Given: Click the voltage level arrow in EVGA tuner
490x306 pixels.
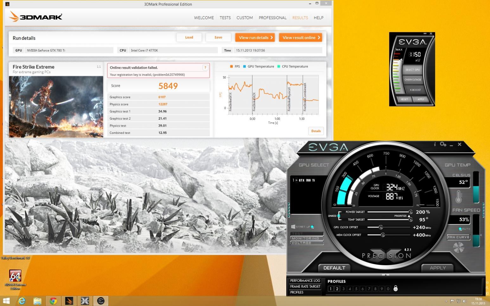Looking at the screenshot, I should click(400, 59).
